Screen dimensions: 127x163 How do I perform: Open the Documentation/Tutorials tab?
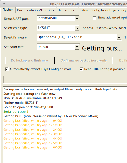(35, 10)
